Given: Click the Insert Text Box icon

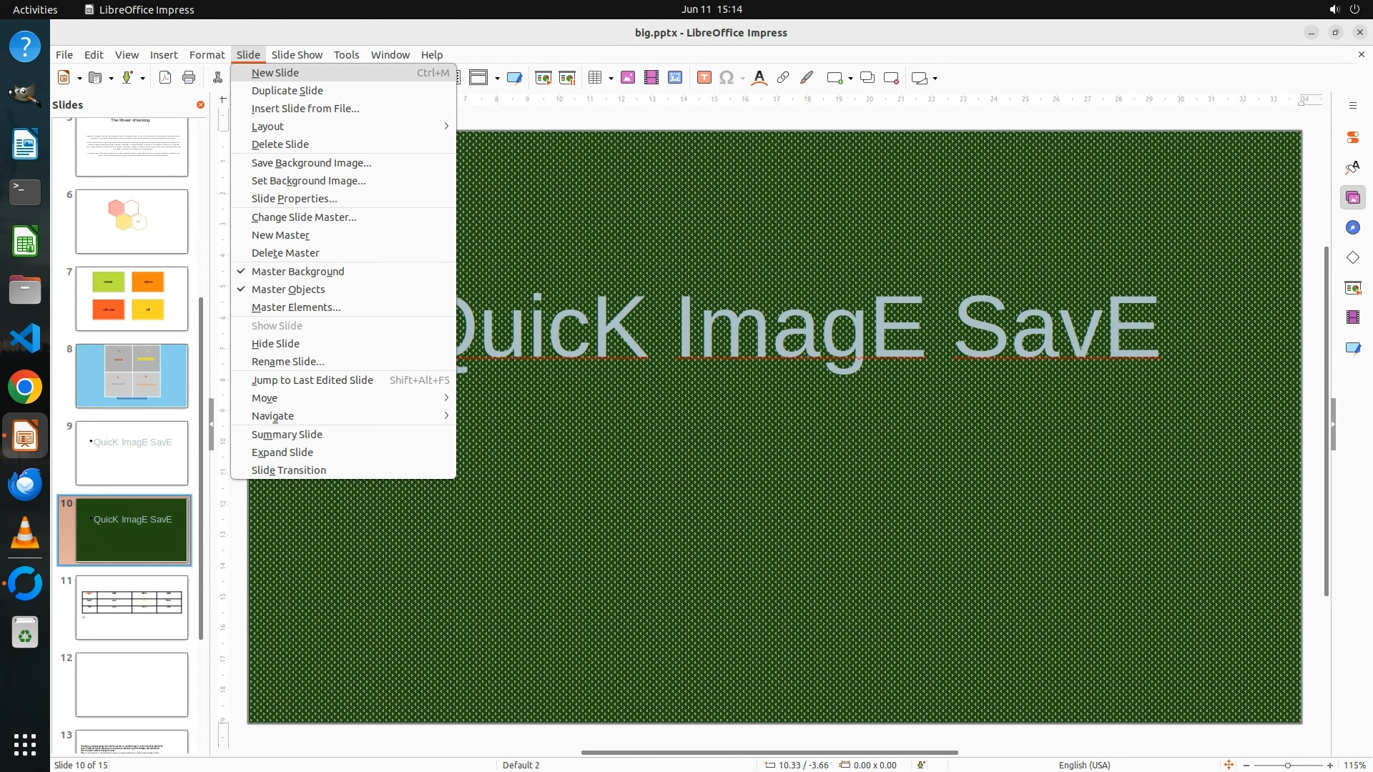Looking at the screenshot, I should (704, 78).
